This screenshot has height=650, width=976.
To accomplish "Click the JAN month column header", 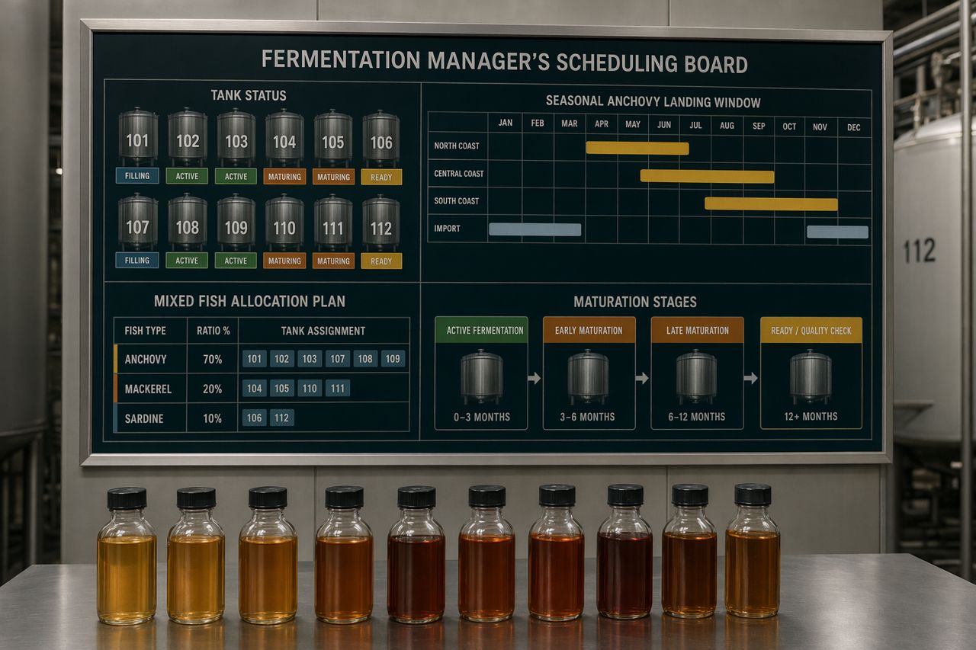I will 505,123.
